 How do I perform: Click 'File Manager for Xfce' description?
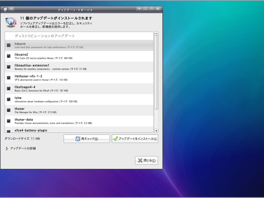[x=26, y=112]
